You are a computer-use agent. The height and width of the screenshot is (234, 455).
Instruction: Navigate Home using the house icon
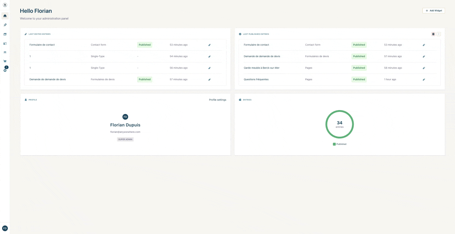coord(5,16)
